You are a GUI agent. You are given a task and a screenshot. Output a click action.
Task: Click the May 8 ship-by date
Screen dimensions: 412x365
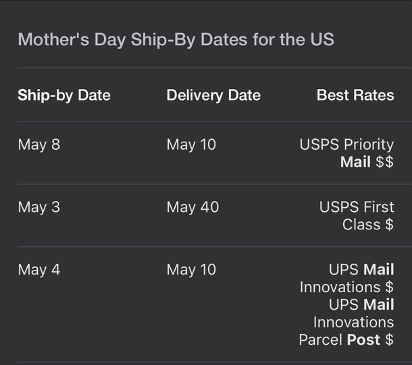(x=38, y=144)
